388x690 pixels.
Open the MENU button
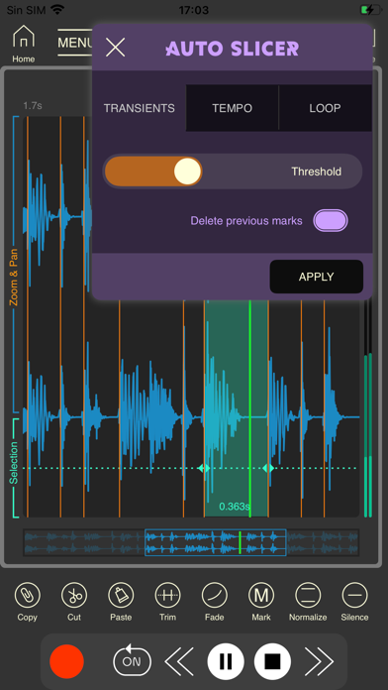click(75, 43)
